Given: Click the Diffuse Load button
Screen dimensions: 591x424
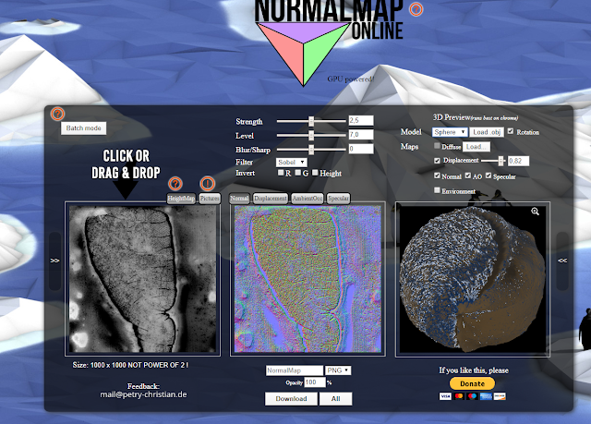Looking at the screenshot, I should click(x=476, y=147).
